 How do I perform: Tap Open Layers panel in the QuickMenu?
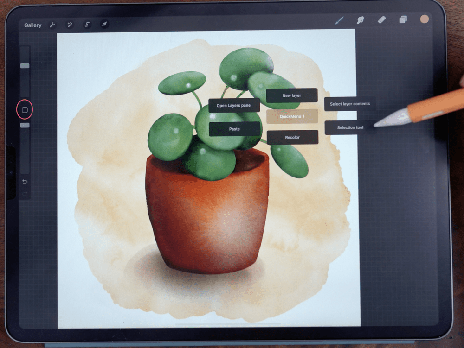pyautogui.click(x=234, y=105)
